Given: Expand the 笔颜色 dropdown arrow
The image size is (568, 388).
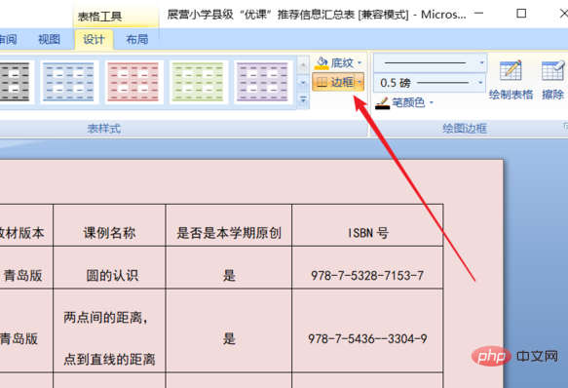Looking at the screenshot, I should [432, 102].
